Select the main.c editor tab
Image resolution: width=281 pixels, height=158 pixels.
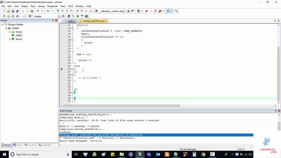coord(70,21)
